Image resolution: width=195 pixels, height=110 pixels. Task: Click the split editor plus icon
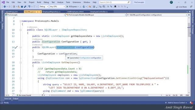click(189, 15)
